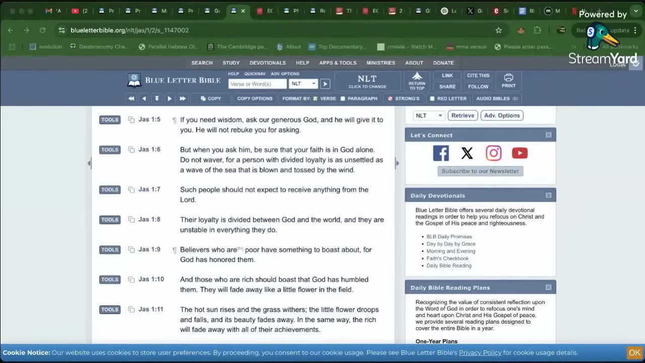This screenshot has height=363, width=645.
Task: Click the Return to Top arrow
Action: (417, 81)
